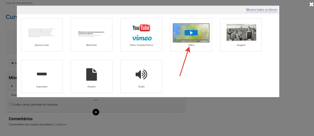Click the resize handle below text area

pyautogui.click(x=96, y=100)
